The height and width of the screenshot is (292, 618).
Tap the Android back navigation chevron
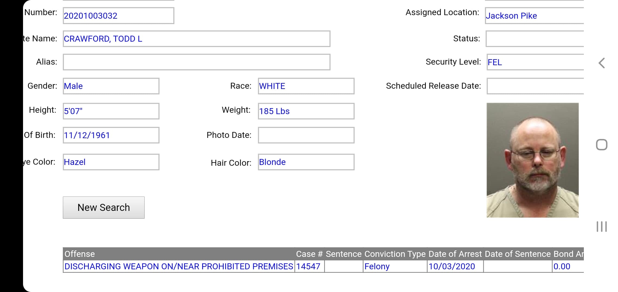tap(601, 63)
